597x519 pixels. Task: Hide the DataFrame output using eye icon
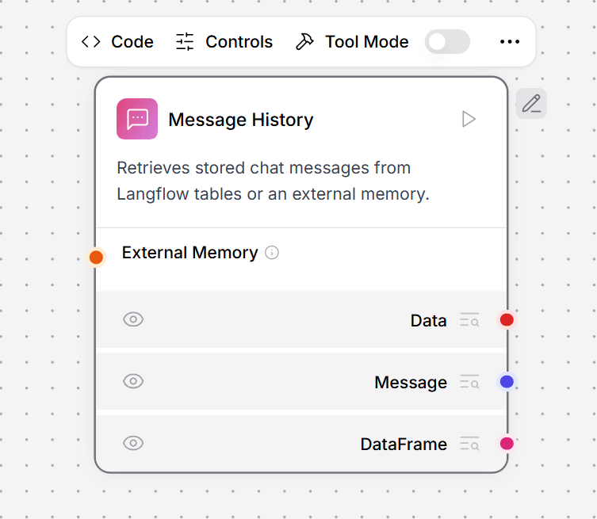pyautogui.click(x=133, y=443)
